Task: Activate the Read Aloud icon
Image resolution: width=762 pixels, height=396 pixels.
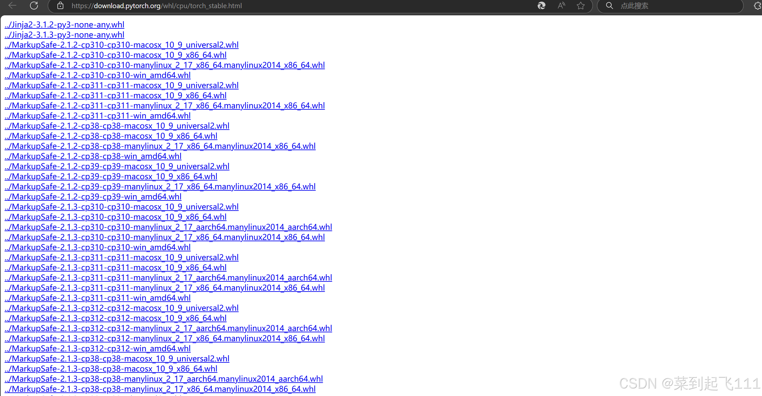Action: [561, 6]
